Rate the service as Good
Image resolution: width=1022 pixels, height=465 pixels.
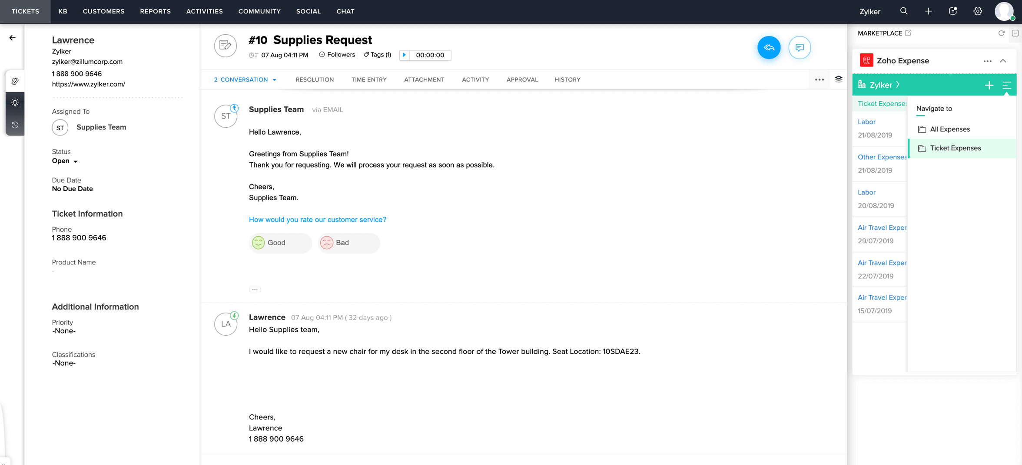[x=280, y=243]
